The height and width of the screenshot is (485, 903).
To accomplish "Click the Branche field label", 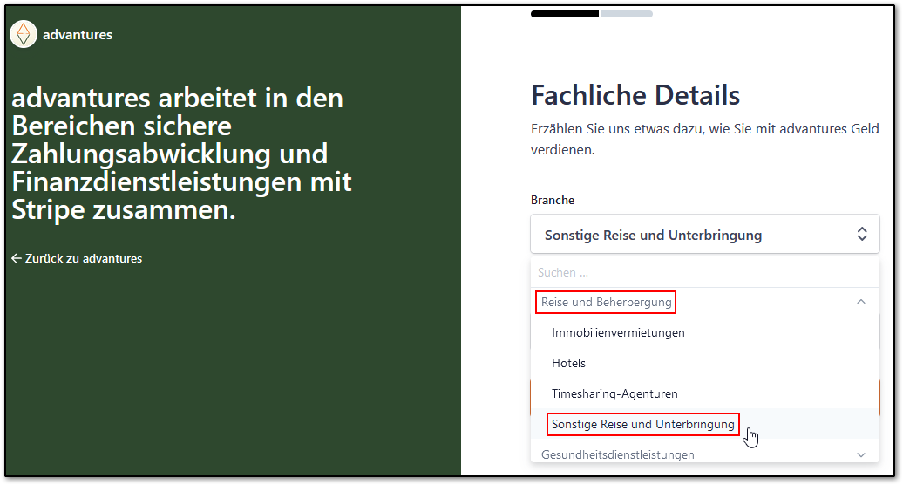I will coord(553,200).
